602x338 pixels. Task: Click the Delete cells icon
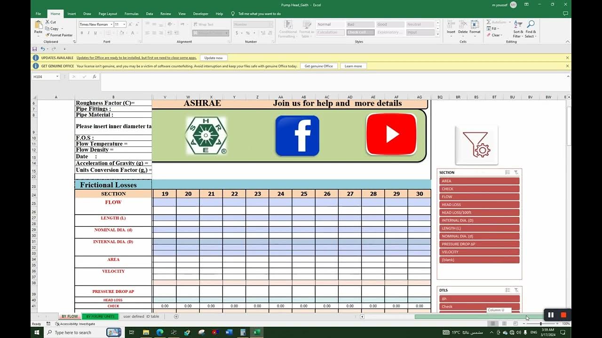point(463,24)
